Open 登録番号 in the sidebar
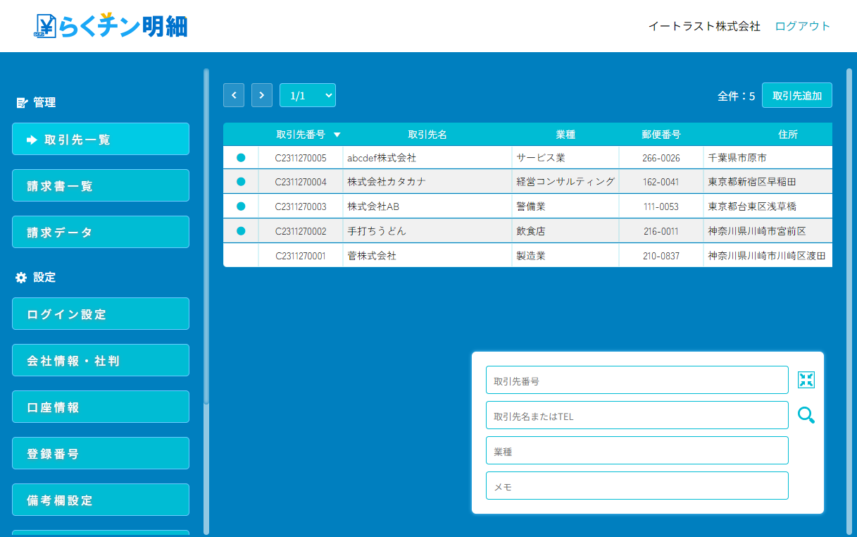This screenshot has height=537, width=857. click(x=101, y=453)
